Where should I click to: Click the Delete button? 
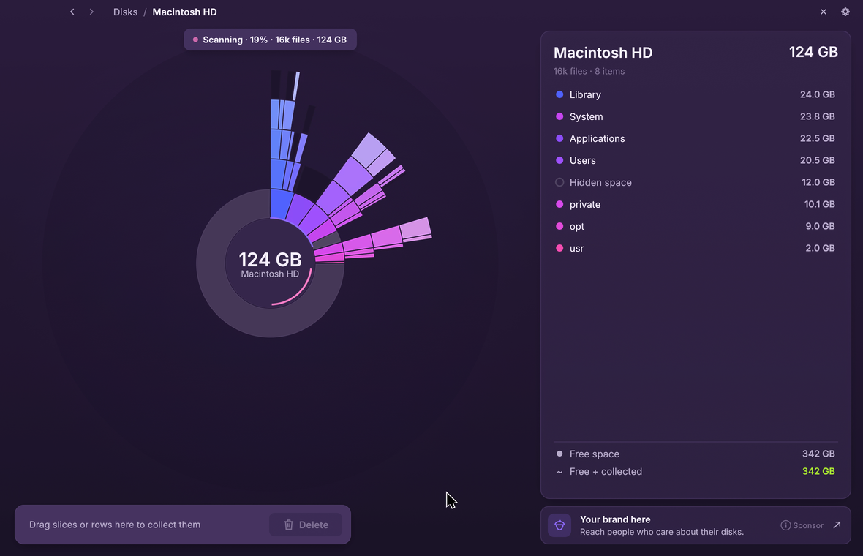[306, 525]
